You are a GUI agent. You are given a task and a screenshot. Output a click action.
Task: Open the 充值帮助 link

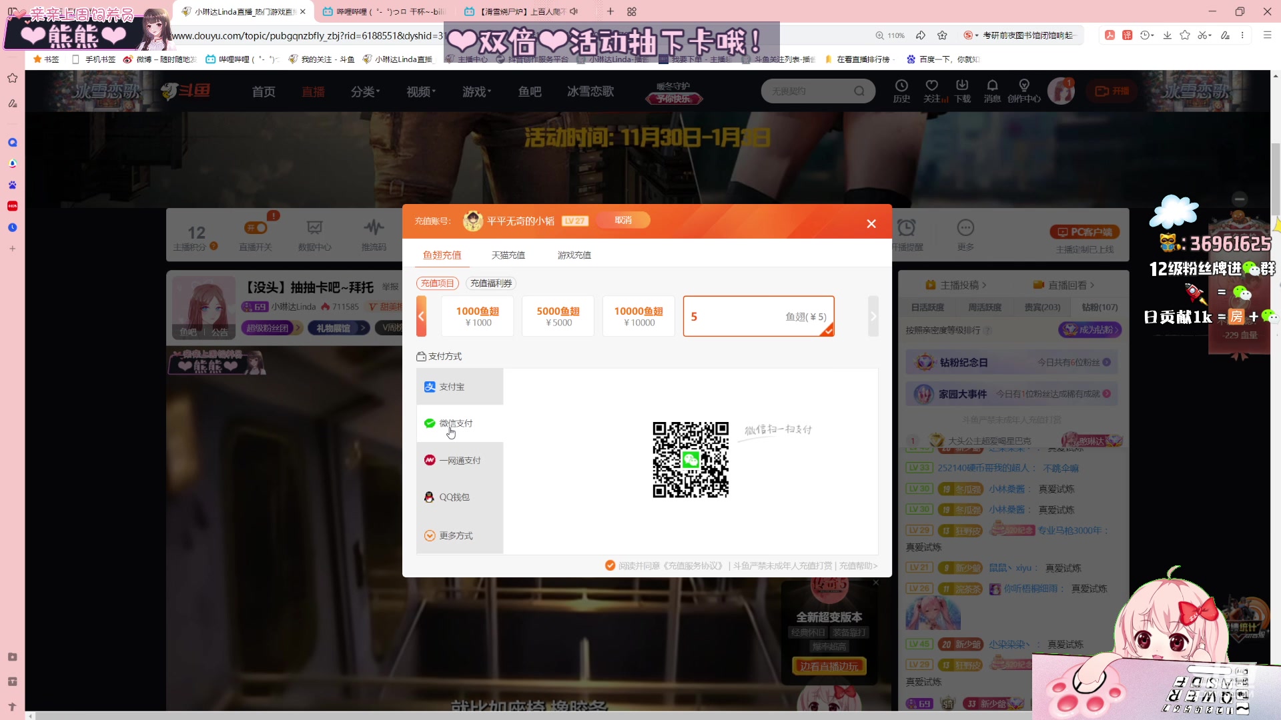858,565
